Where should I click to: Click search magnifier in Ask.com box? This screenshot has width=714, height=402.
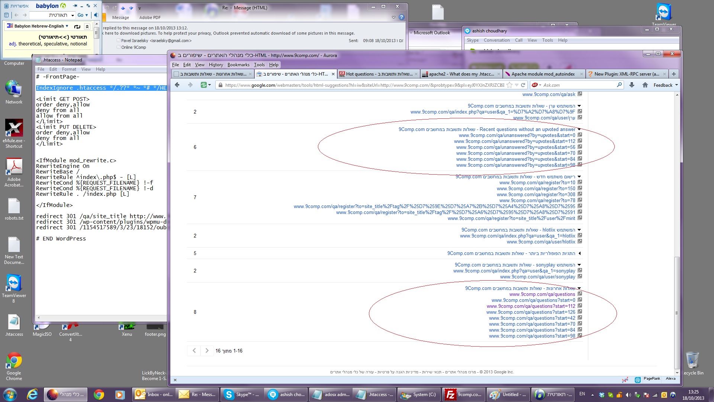point(619,85)
